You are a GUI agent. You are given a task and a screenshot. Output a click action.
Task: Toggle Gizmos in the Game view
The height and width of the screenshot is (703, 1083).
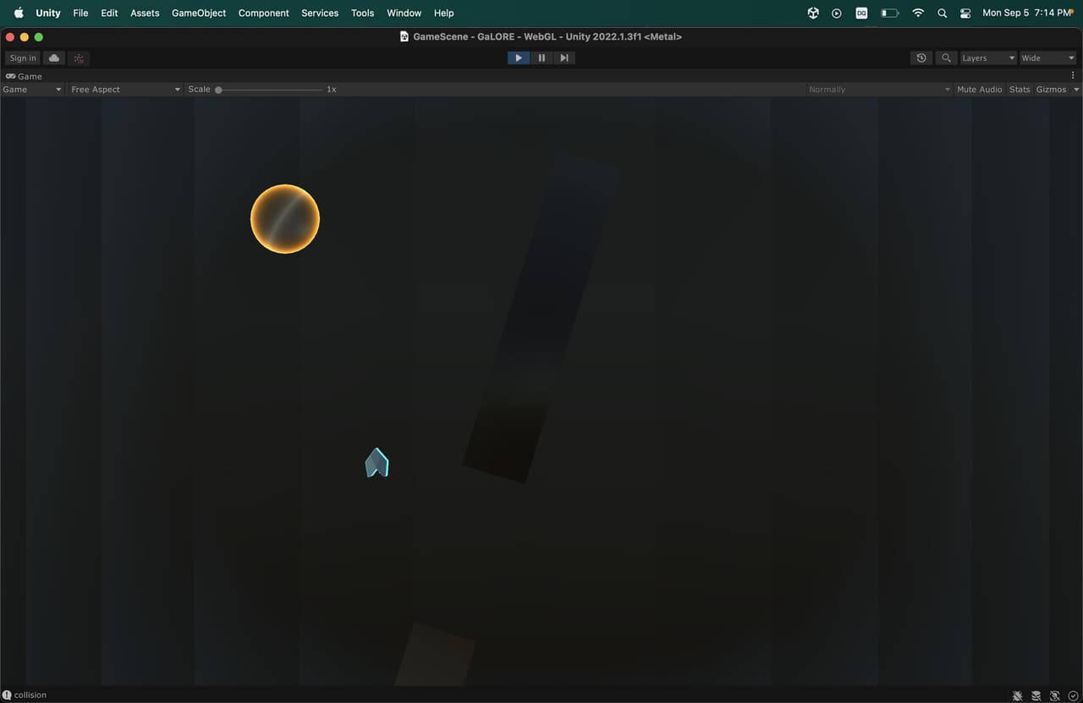[x=1051, y=89]
